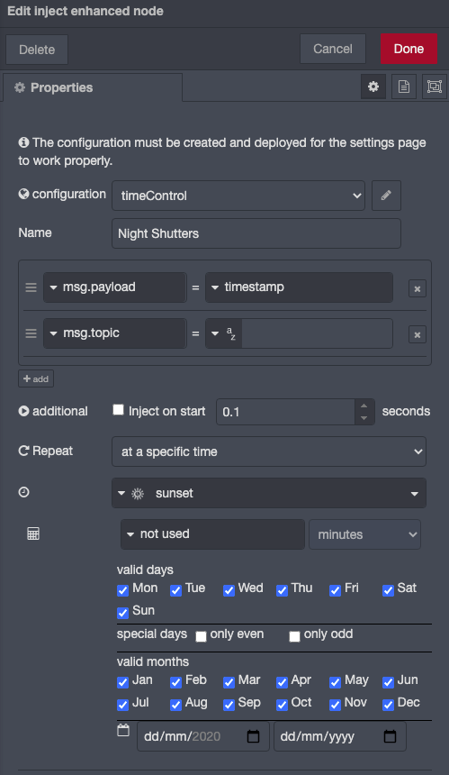Uncheck Sat in valid days
449x775 pixels.
[389, 590]
